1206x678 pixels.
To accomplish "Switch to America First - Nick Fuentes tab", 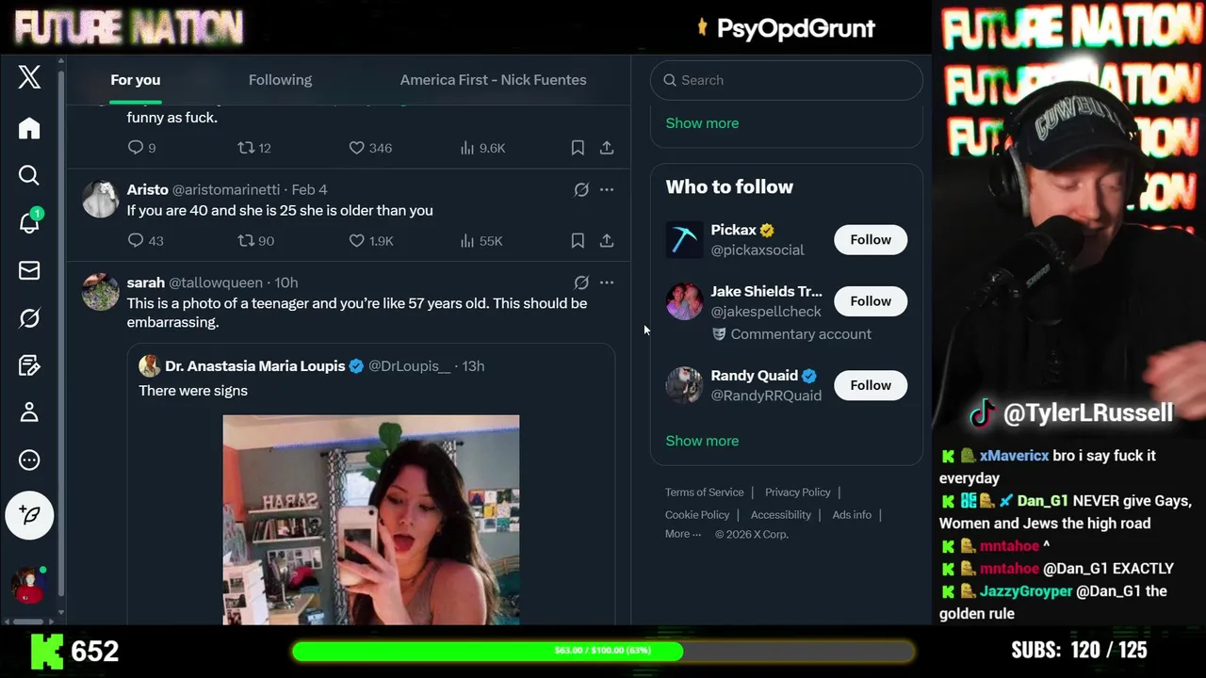I will [x=493, y=80].
